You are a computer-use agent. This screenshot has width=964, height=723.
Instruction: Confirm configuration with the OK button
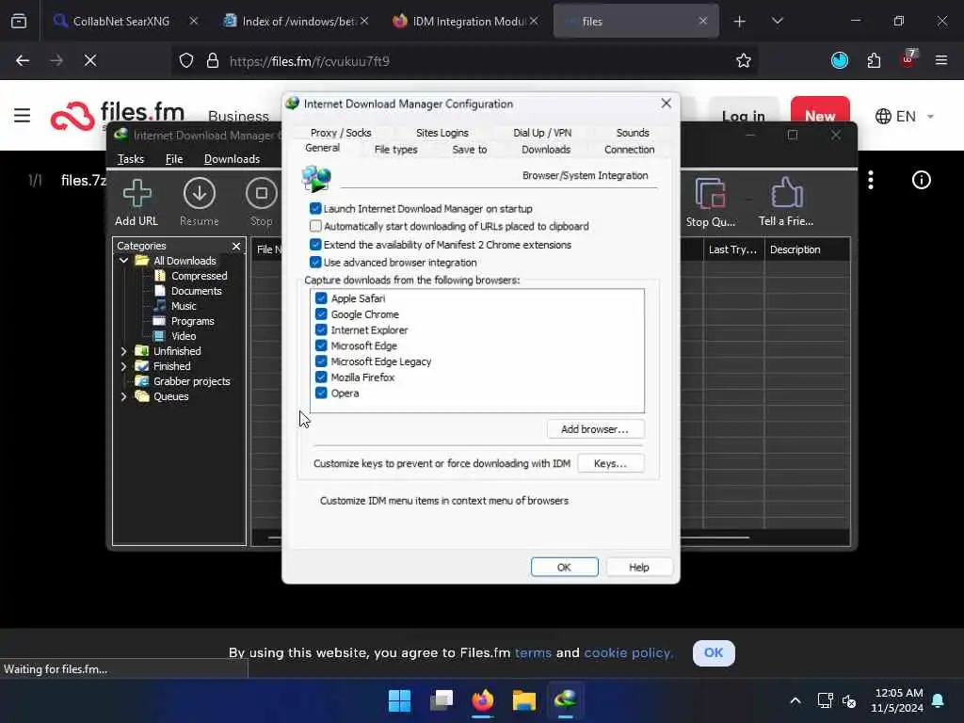pos(565,567)
